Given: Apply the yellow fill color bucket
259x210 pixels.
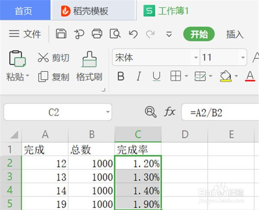Looking at the screenshot, I should coord(226,76).
